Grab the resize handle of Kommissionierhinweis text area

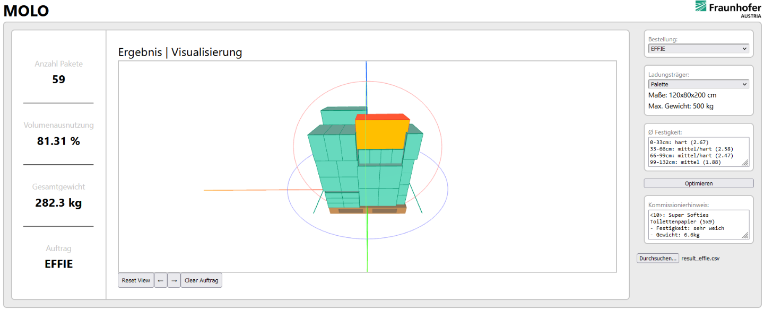click(x=745, y=236)
